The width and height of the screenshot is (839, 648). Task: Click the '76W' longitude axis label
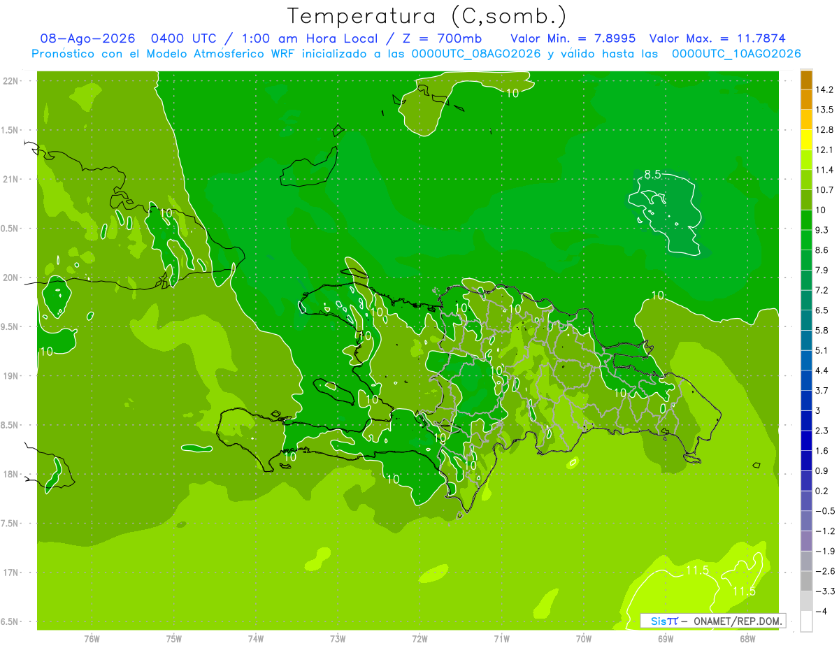pyautogui.click(x=92, y=638)
